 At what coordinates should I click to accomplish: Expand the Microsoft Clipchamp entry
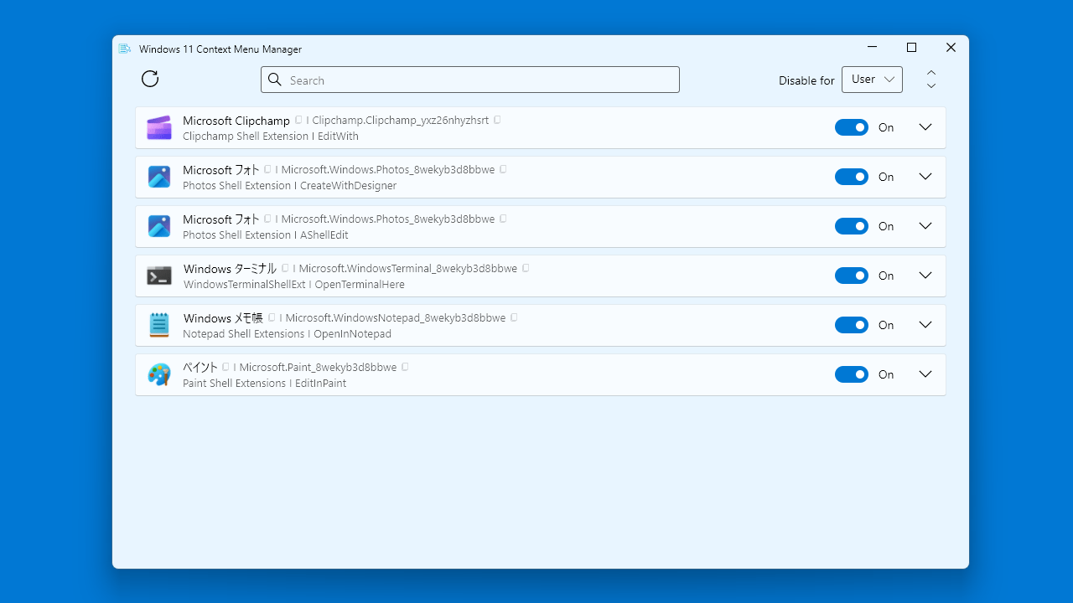click(x=925, y=127)
